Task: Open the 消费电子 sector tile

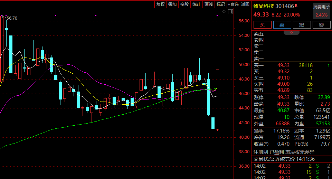Action: click(322, 10)
